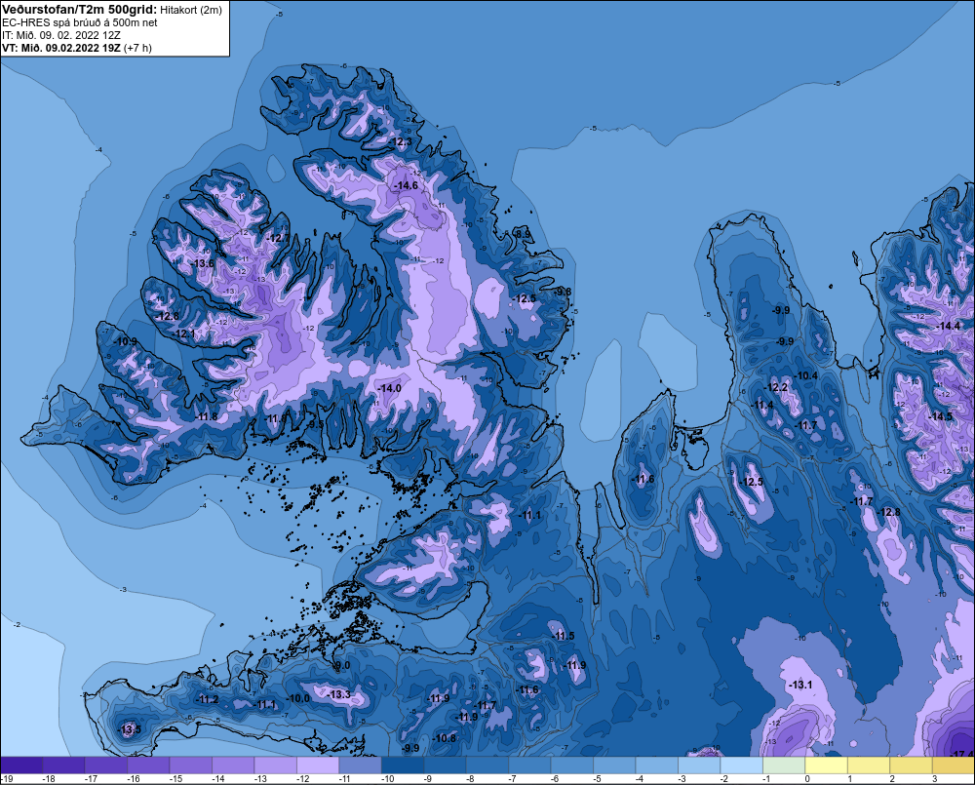Image resolution: width=975 pixels, height=785 pixels.
Task: Click the legend swatch between -6 and -5
Action: click(572, 765)
